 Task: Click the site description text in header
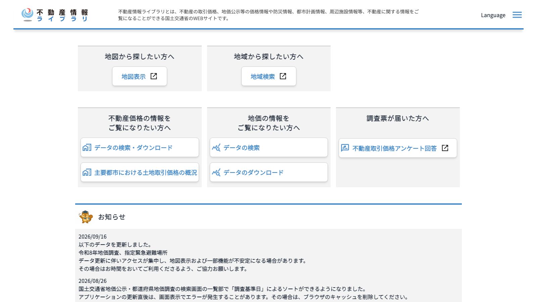pos(268,15)
